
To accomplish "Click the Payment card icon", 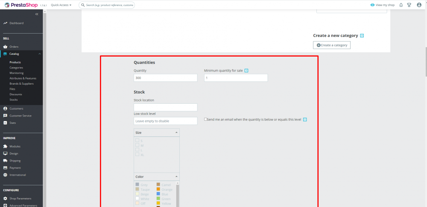I will (5, 168).
